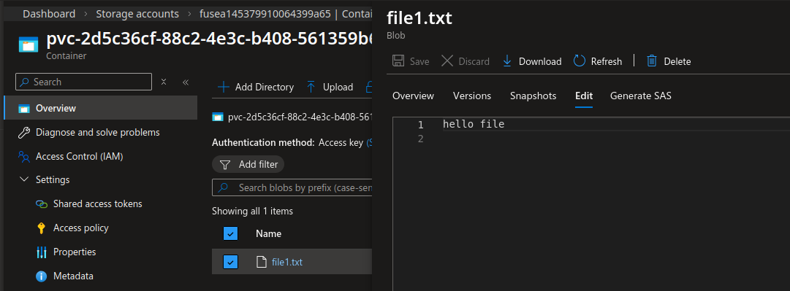Select the Edit tab
Screen dimensions: 790x291
[584, 96]
